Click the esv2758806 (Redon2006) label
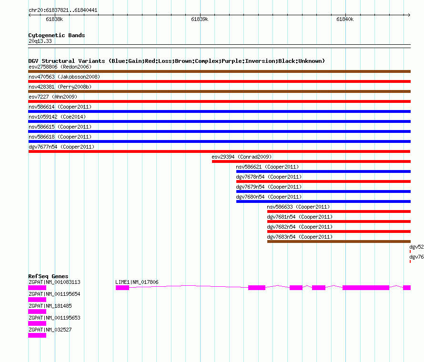424x362 pixels. tap(60, 67)
